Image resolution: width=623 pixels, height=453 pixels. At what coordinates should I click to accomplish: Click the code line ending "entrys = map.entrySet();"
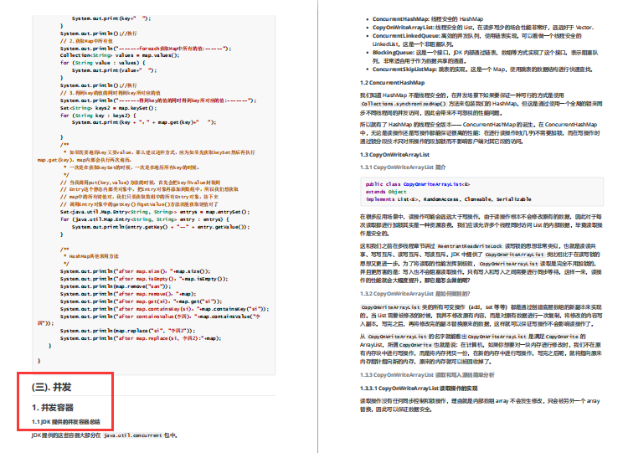(155, 212)
